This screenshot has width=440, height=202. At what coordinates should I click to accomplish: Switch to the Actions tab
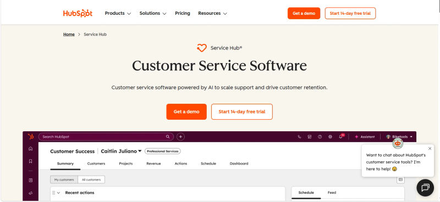(181, 164)
